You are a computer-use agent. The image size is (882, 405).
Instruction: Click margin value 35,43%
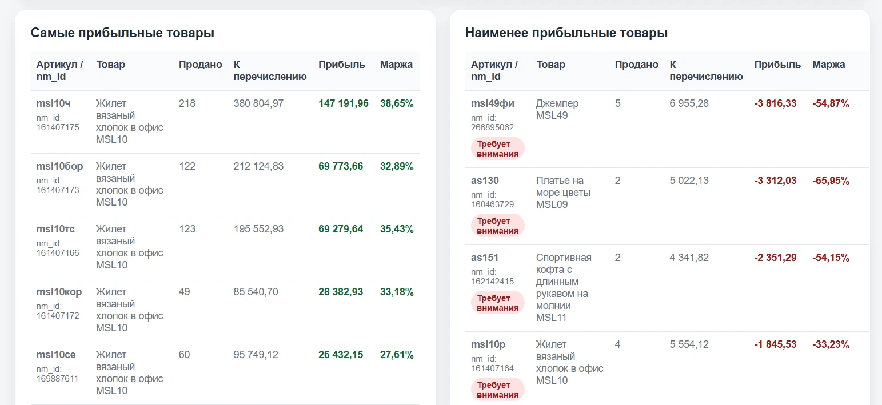[x=397, y=229]
